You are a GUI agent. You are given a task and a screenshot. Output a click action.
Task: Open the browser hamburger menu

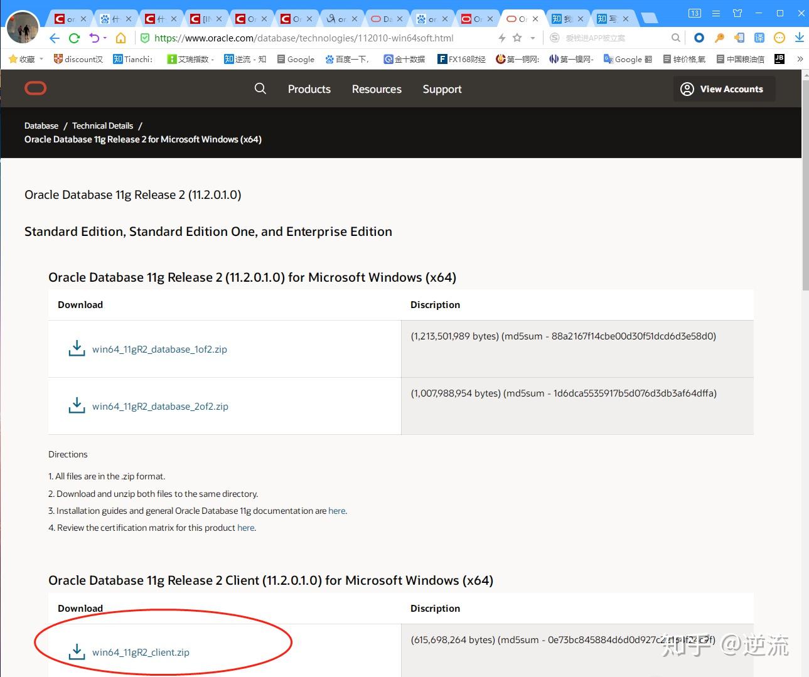(x=716, y=13)
